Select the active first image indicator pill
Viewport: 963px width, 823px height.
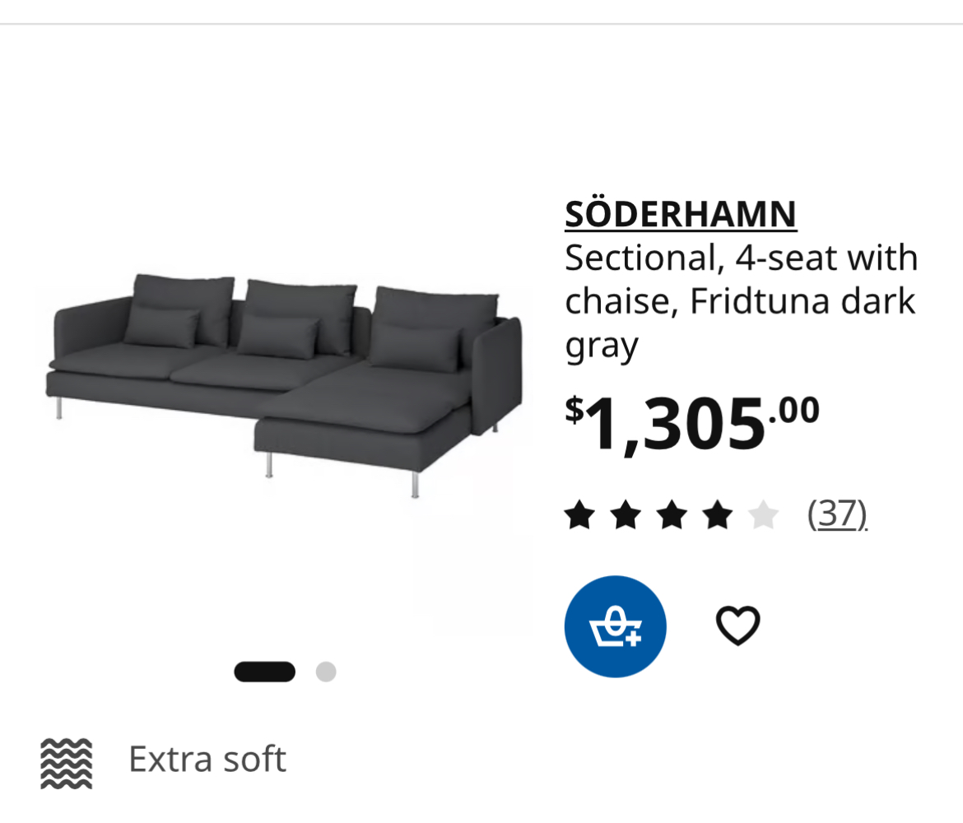click(x=264, y=672)
